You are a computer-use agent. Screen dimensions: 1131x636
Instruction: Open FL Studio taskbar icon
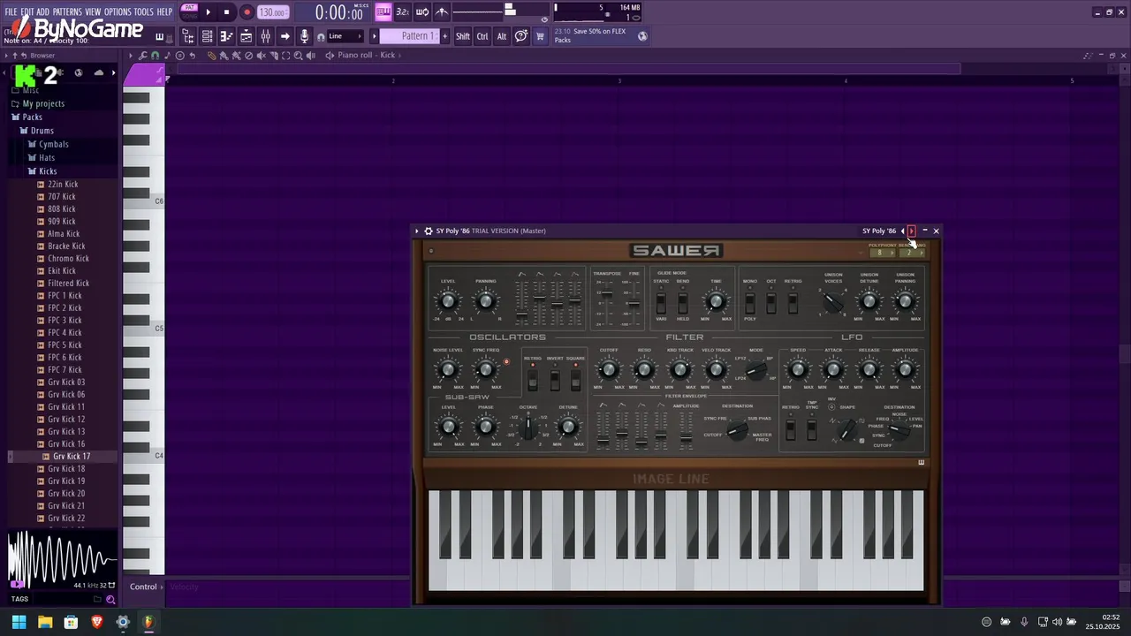[148, 622]
